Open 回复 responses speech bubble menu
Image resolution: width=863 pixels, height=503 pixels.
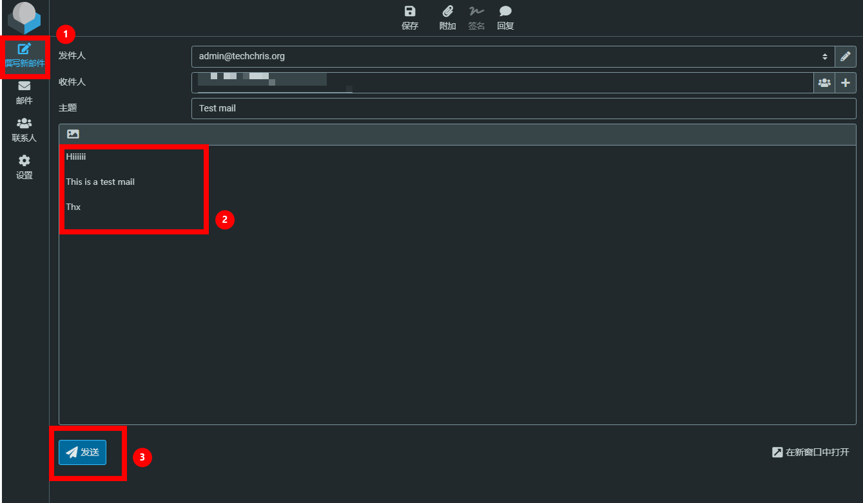tap(505, 18)
